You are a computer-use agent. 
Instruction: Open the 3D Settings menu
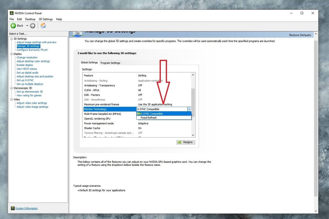pos(45,19)
